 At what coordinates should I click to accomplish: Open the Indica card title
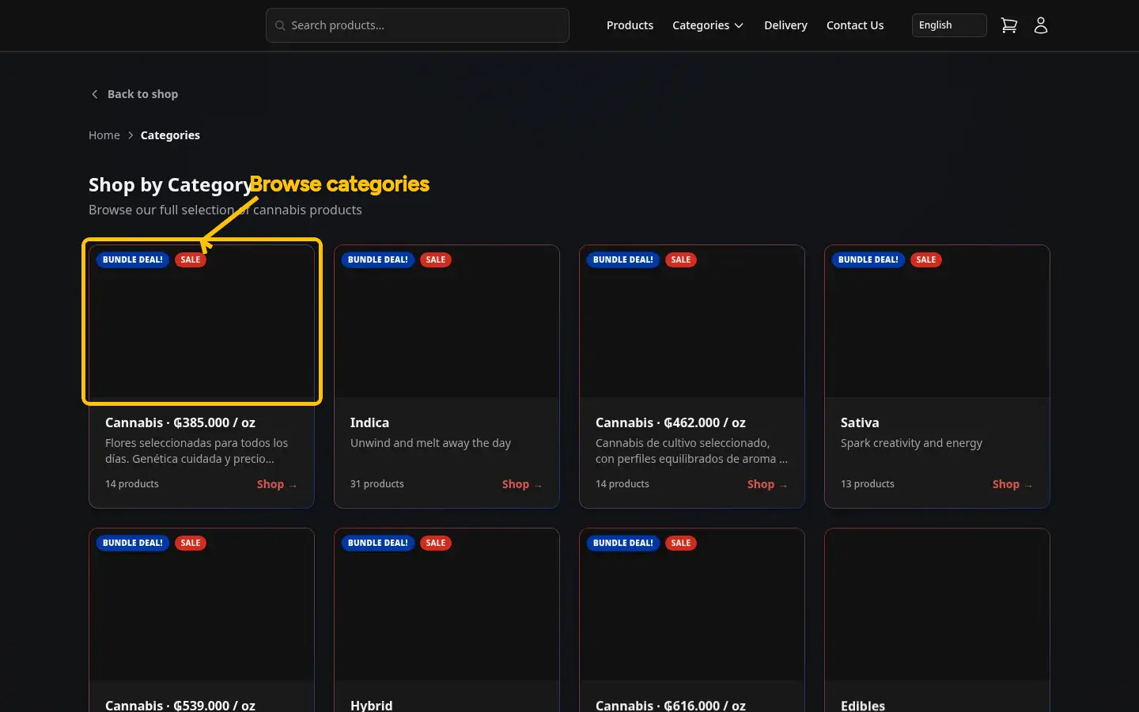tap(369, 422)
